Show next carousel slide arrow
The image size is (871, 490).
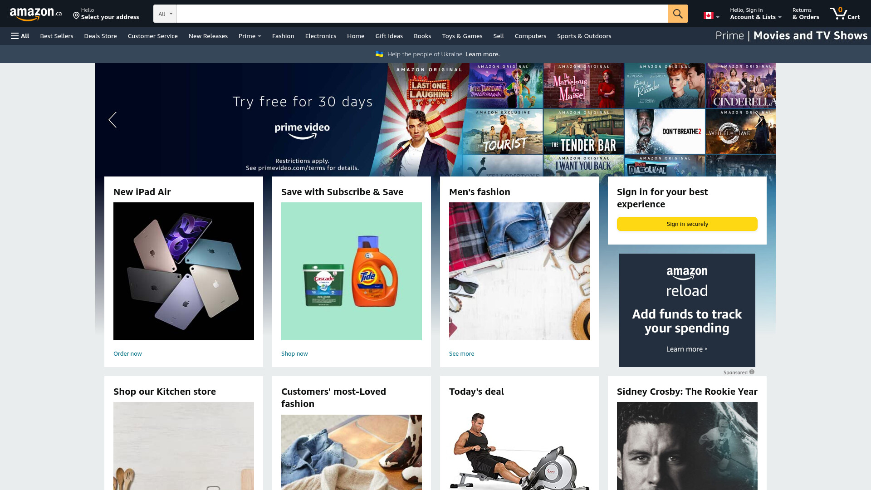click(758, 120)
